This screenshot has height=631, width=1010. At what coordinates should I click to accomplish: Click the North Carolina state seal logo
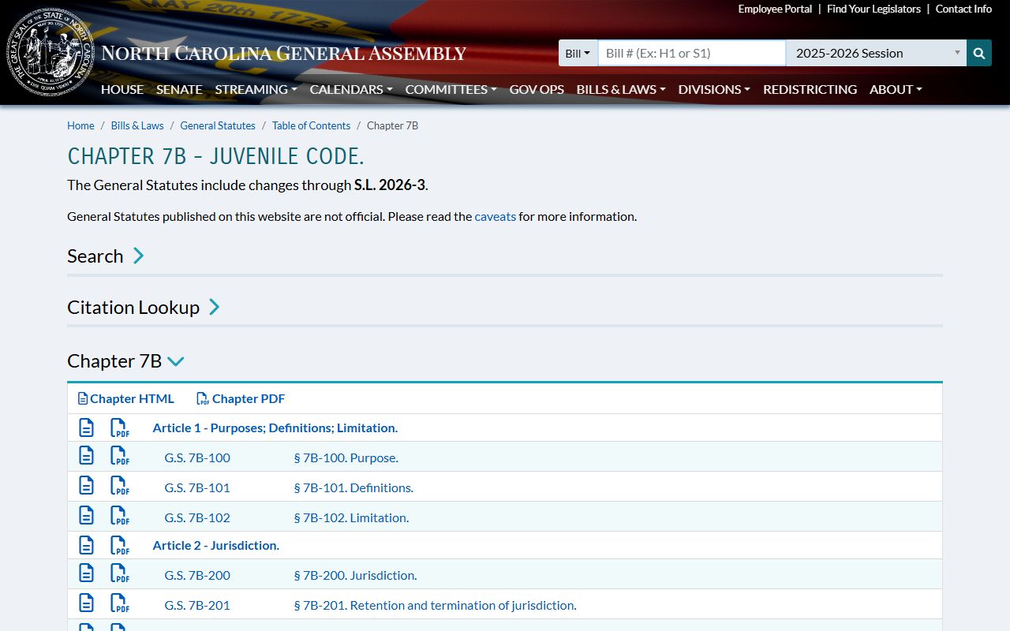[x=50, y=52]
